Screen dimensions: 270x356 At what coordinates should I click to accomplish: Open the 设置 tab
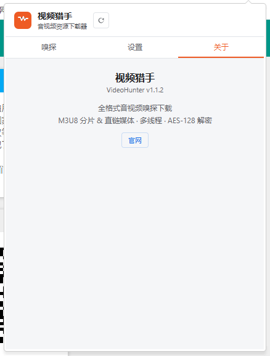135,47
